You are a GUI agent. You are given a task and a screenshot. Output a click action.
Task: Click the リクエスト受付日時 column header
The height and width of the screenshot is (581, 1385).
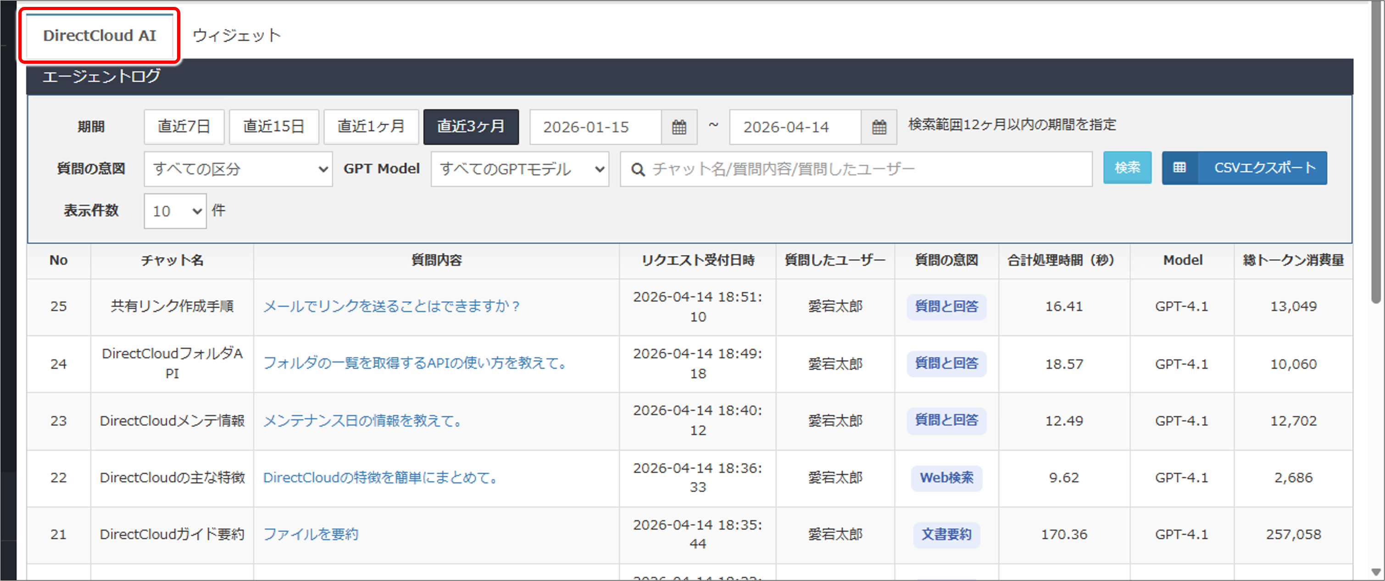click(698, 260)
